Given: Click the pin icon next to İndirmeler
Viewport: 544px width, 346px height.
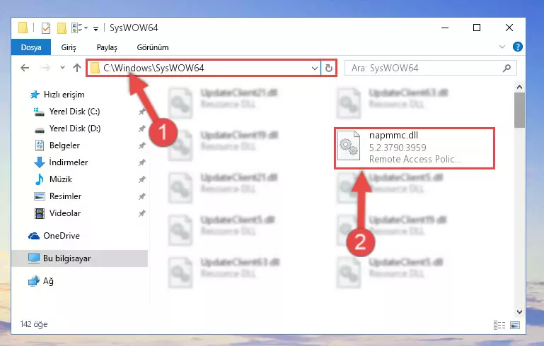Looking at the screenshot, I should tap(141, 162).
